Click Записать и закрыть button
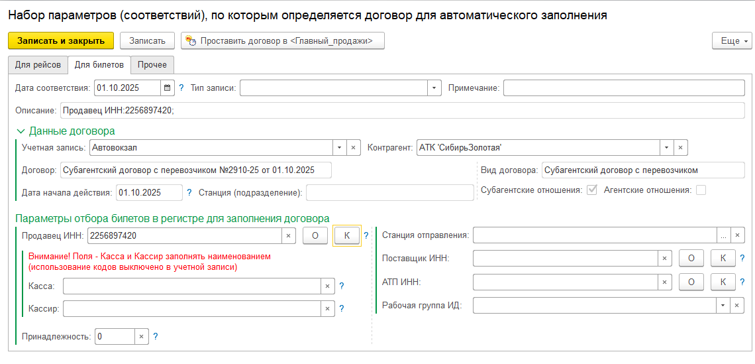This screenshot has width=755, height=364. click(x=61, y=40)
